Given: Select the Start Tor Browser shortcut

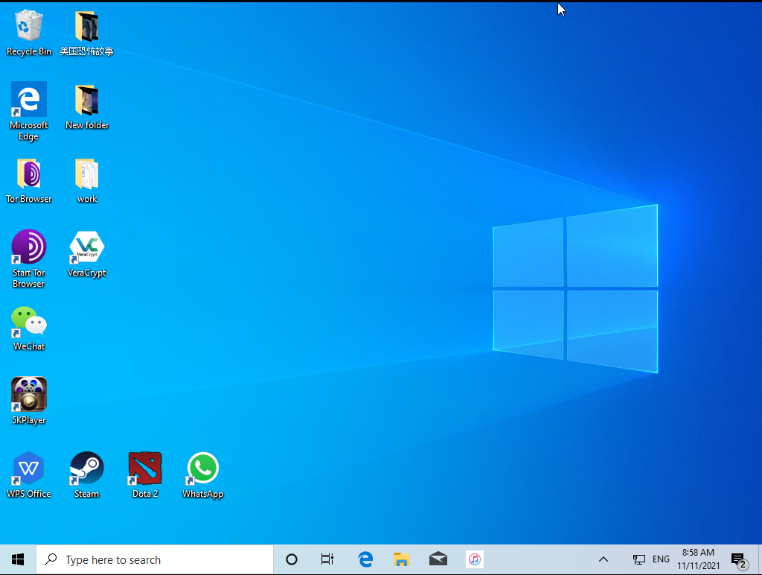Looking at the screenshot, I should pyautogui.click(x=29, y=258).
